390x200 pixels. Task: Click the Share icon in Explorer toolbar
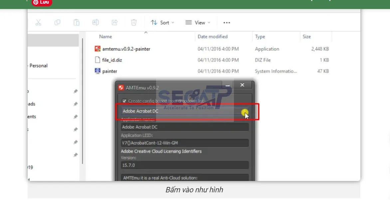click(115, 23)
